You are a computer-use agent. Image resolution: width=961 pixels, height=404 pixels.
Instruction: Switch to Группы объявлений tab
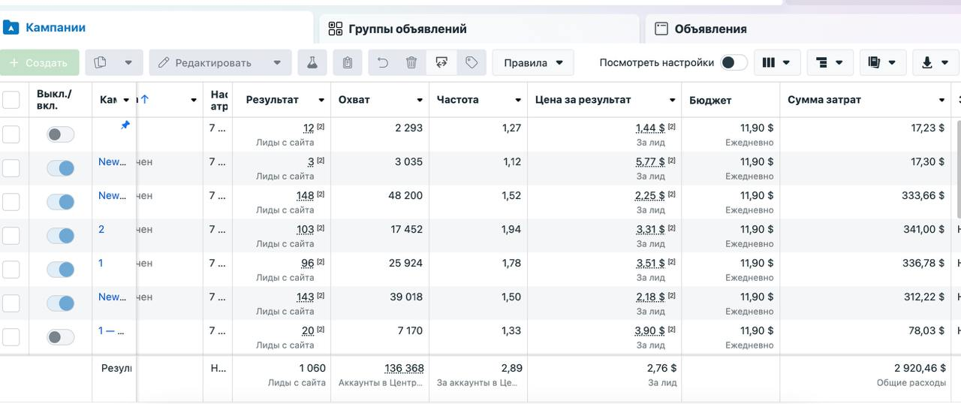point(407,29)
